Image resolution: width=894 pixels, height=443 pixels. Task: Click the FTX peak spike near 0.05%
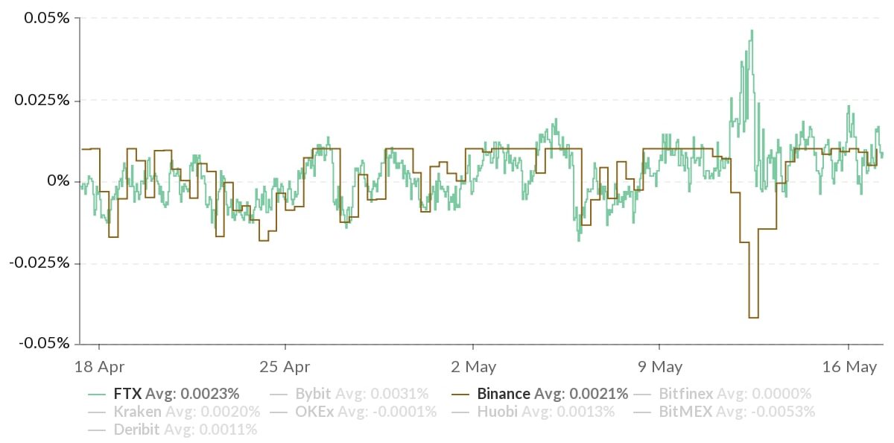tap(752, 31)
